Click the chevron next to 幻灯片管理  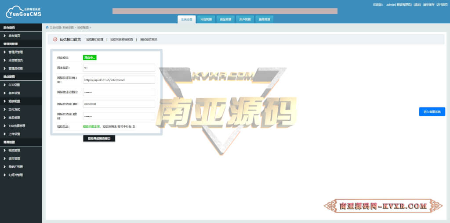[x=4, y=175]
